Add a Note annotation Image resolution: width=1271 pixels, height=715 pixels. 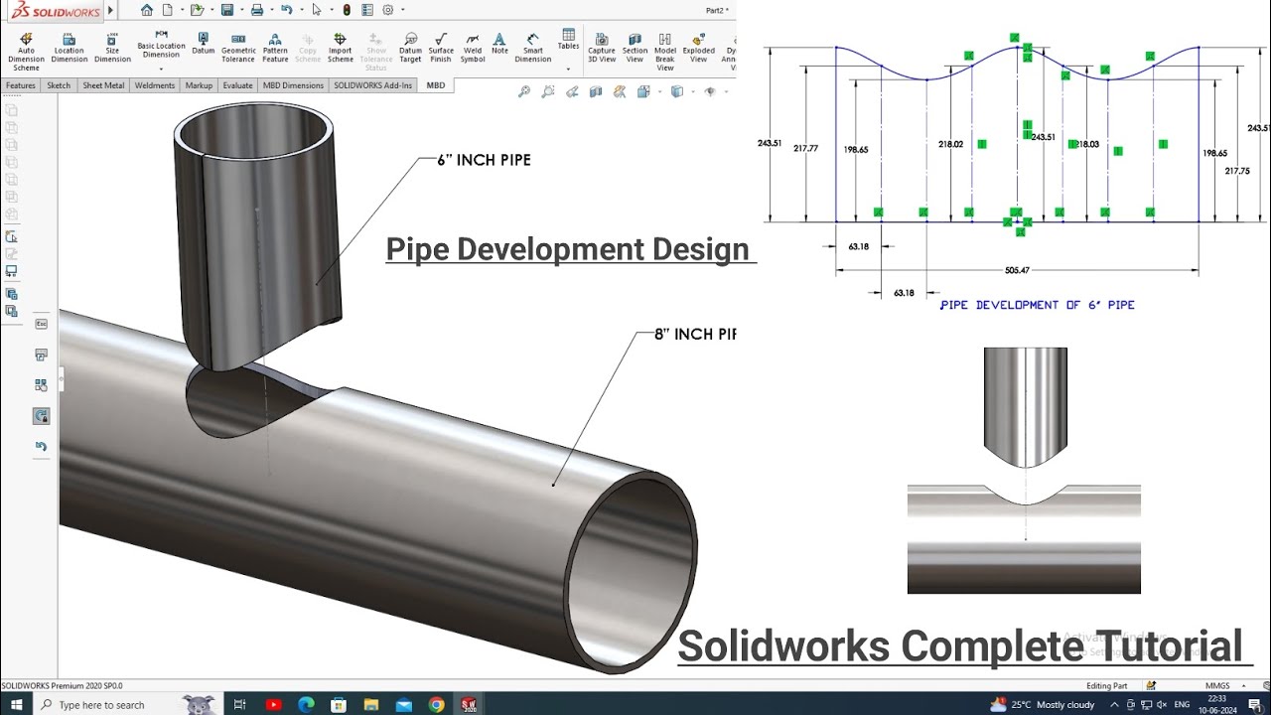(499, 44)
